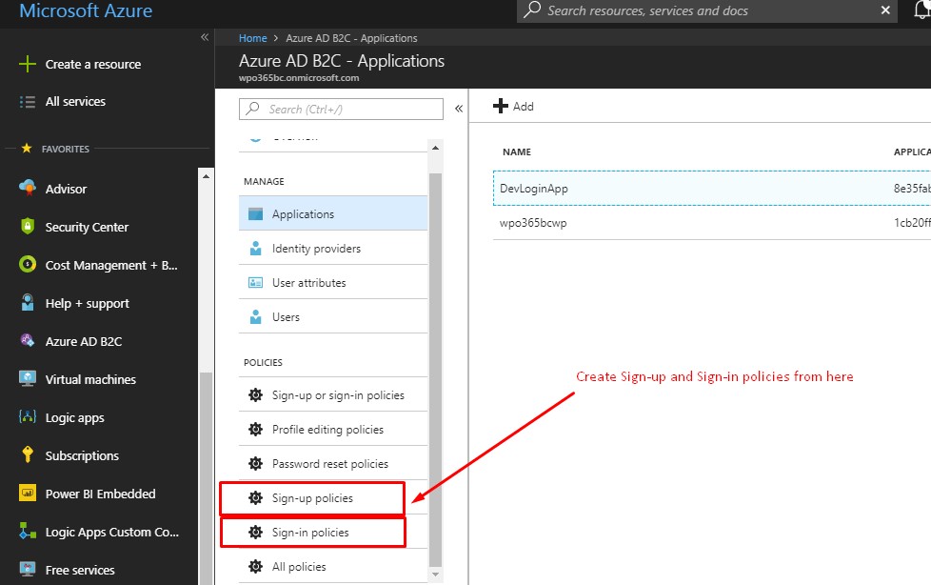The image size is (931, 585).
Task: Click the Logic apps braces icon
Action: click(28, 416)
